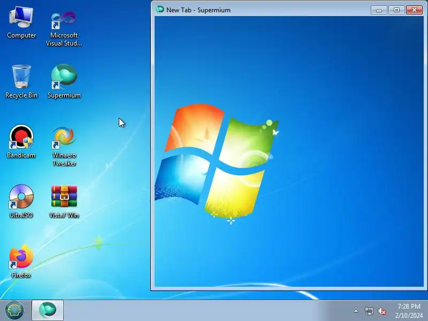This screenshot has height=321, width=428.
Task: Close the New Tab - Supermium window
Action: click(x=414, y=10)
